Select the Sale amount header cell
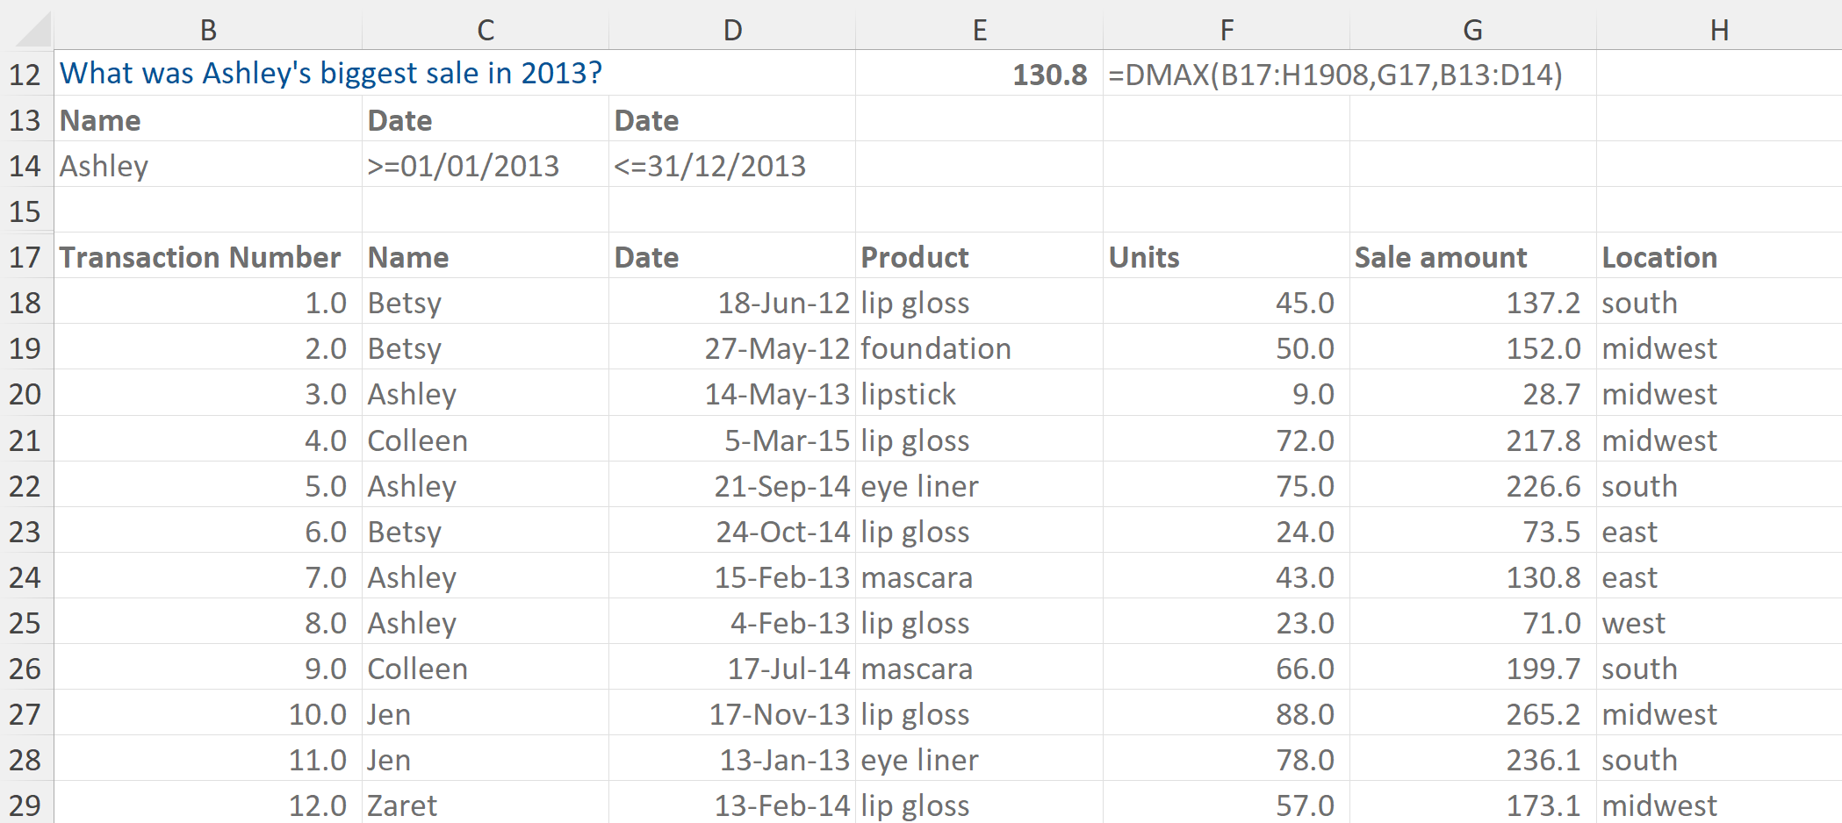This screenshot has height=823, width=1842. (x=1472, y=257)
